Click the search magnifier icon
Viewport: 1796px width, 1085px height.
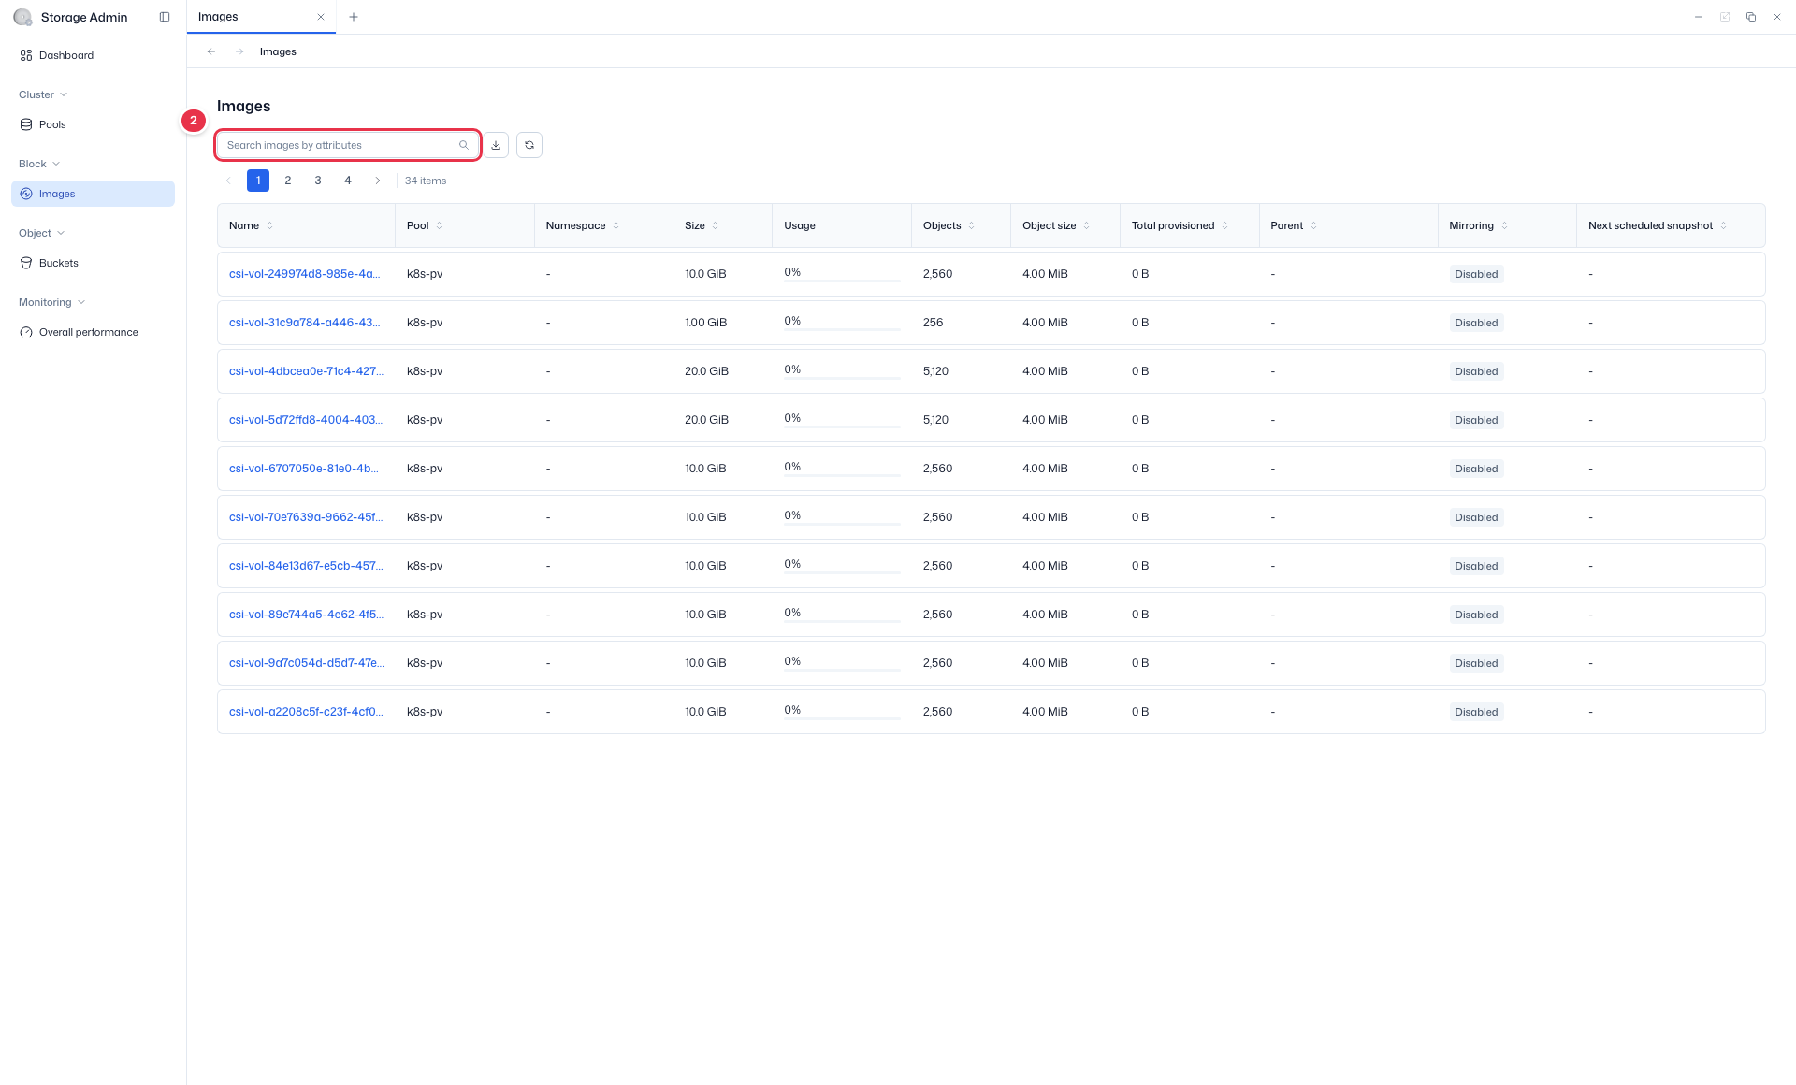464,145
